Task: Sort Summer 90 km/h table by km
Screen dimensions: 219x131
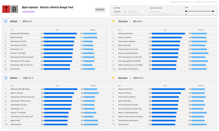Action: point(166,30)
